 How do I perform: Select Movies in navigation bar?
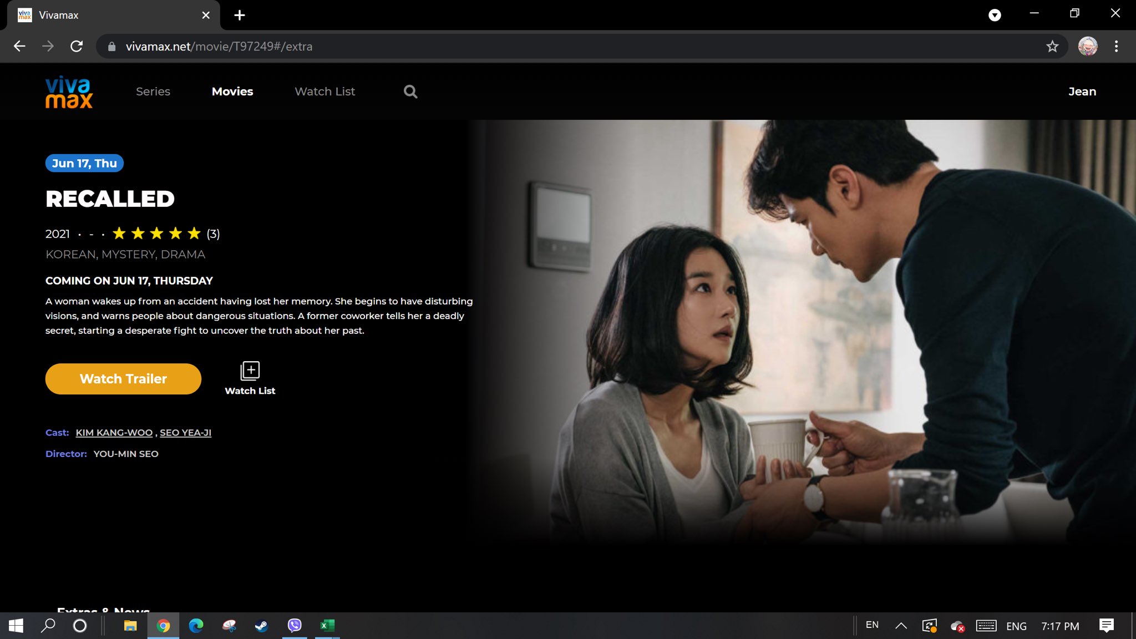tap(232, 92)
